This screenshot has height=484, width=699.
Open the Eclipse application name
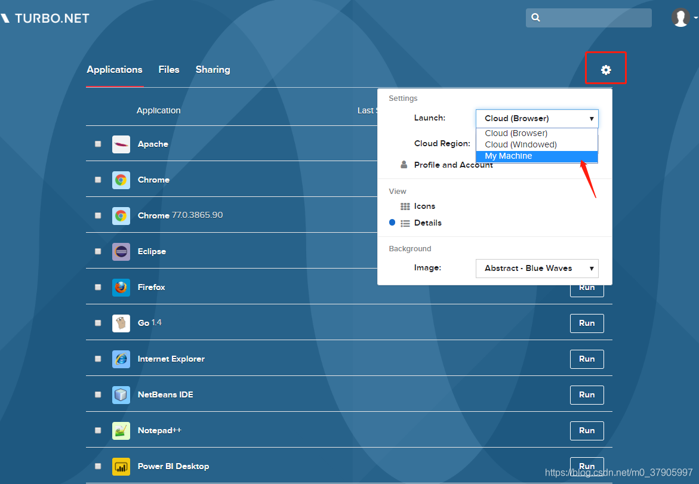tap(152, 251)
